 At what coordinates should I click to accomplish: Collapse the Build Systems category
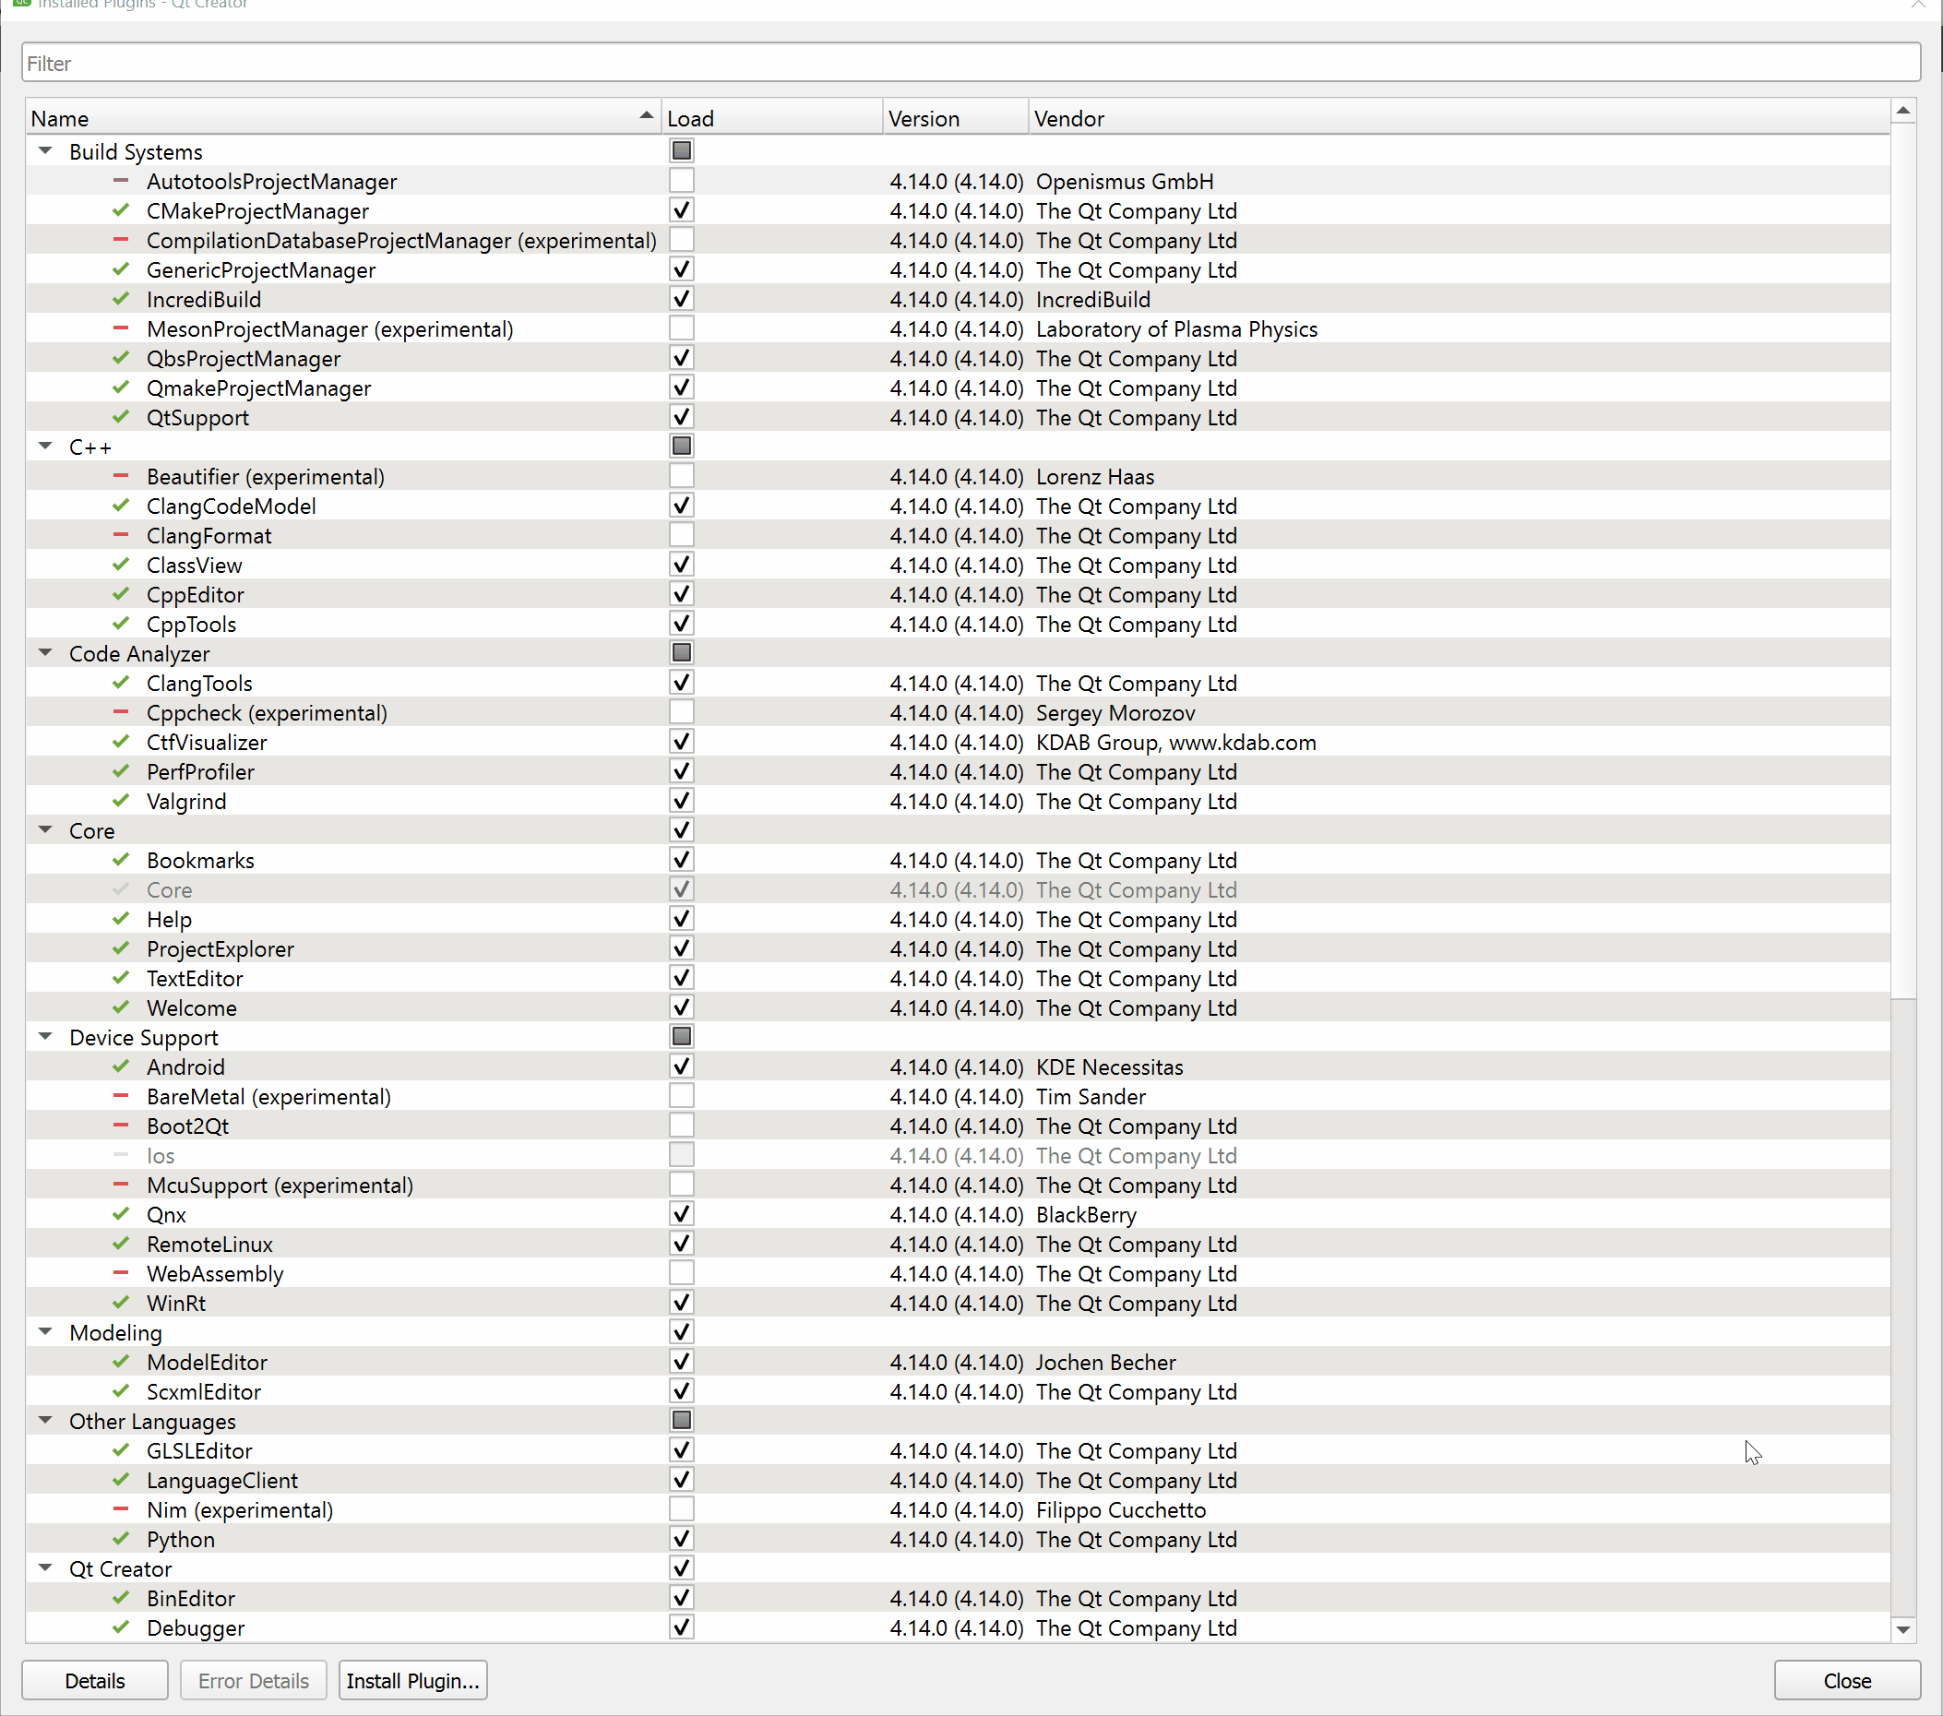(44, 151)
